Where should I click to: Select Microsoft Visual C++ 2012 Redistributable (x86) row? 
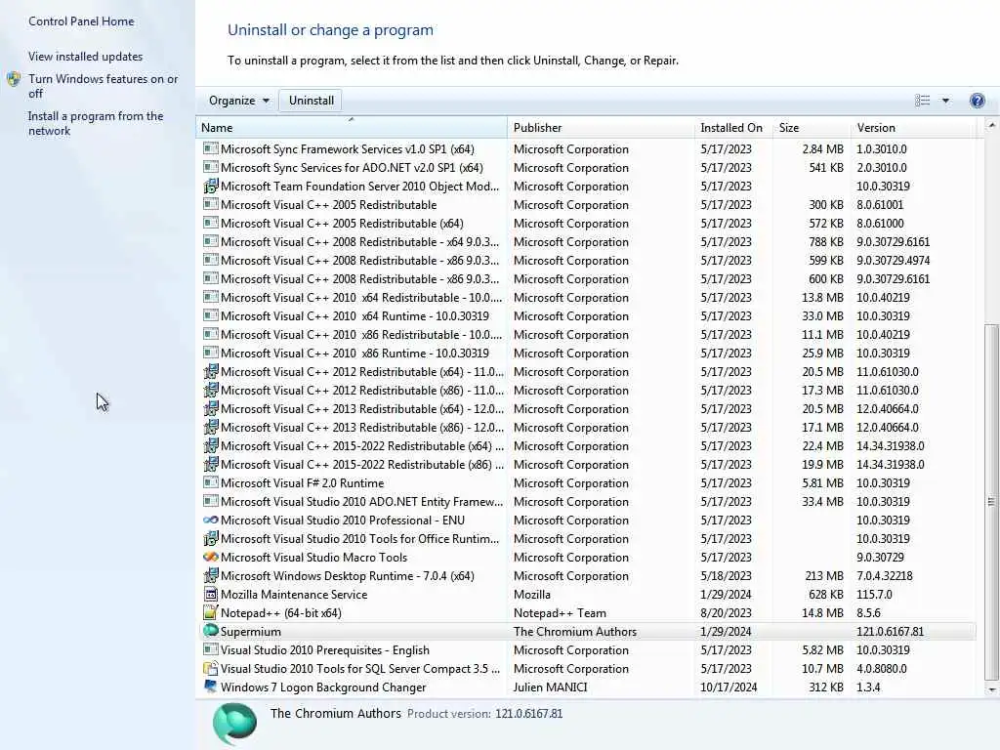pyautogui.click(x=586, y=390)
